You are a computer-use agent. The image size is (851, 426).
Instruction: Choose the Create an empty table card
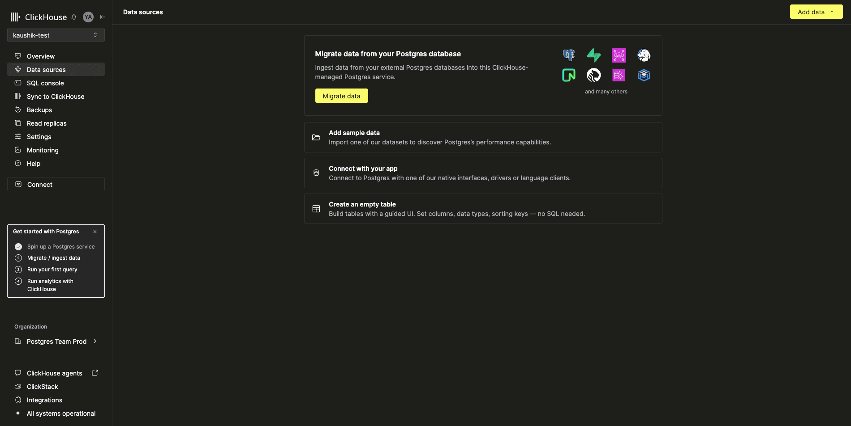point(483,209)
